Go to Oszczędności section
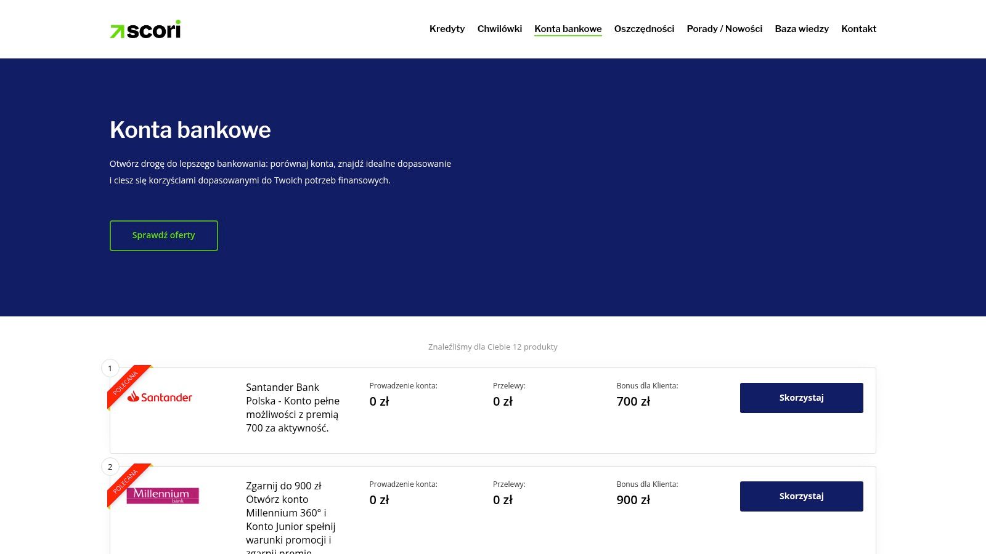 pyautogui.click(x=644, y=29)
